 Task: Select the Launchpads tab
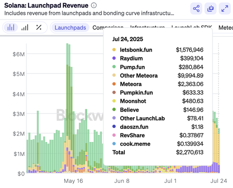click(70, 27)
